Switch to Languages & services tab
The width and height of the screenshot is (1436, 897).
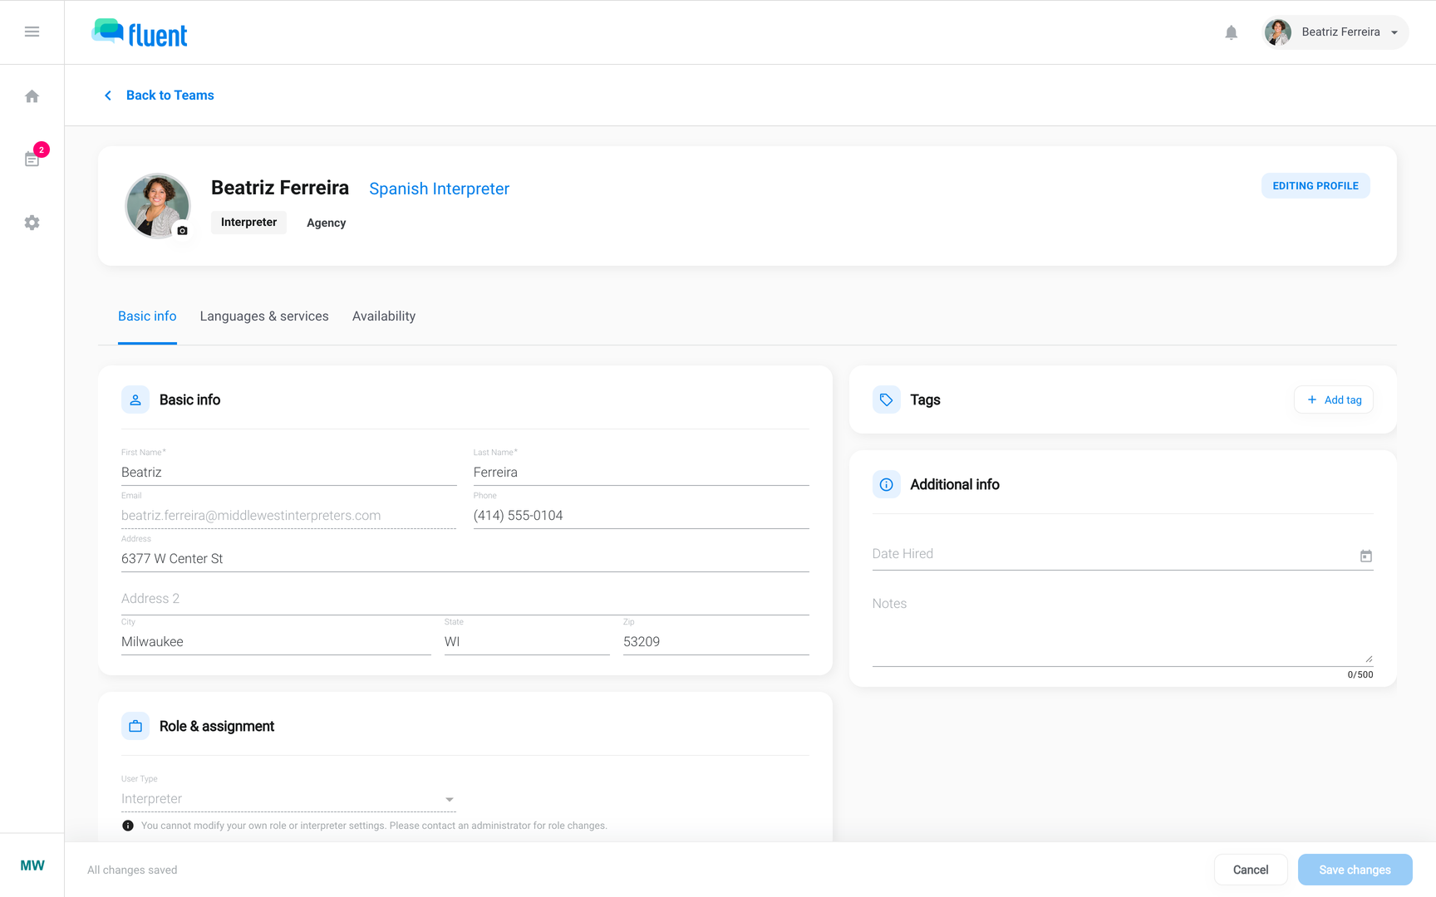[264, 316]
